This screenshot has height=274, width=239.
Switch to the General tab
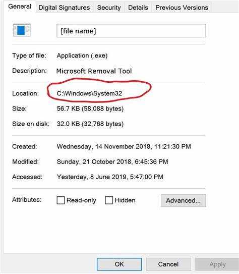click(x=20, y=7)
